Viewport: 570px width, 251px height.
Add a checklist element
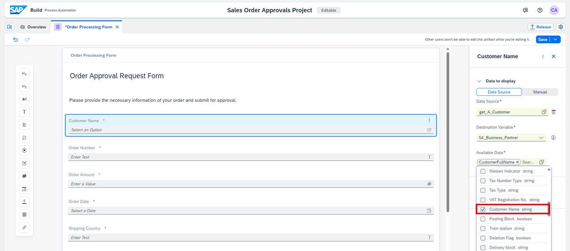(24, 138)
